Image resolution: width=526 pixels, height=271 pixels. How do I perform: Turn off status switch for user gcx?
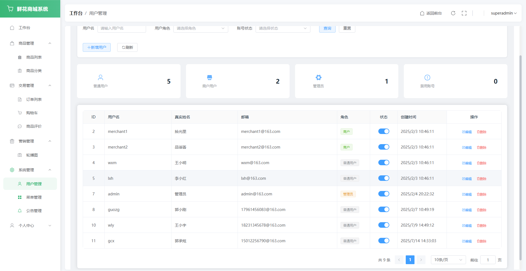[x=384, y=241]
